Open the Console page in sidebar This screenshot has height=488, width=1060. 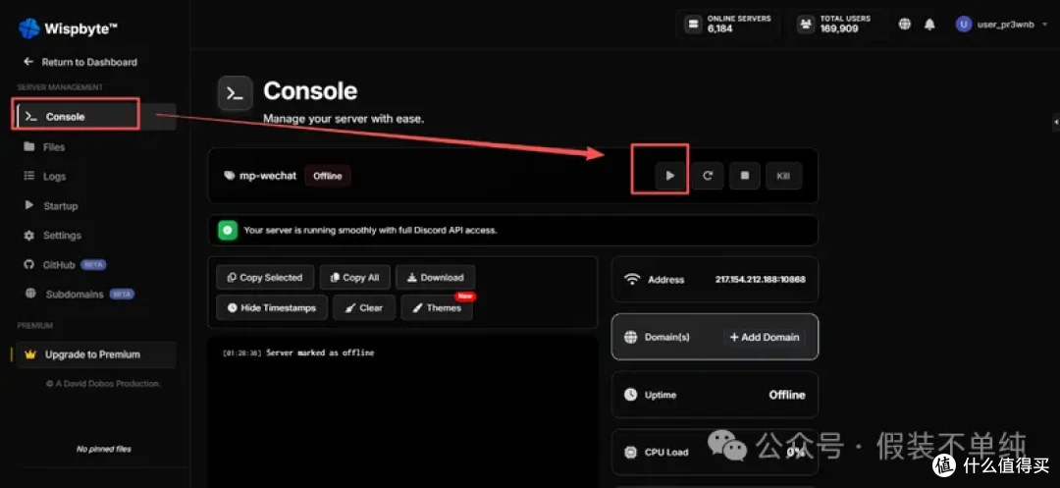coord(94,116)
